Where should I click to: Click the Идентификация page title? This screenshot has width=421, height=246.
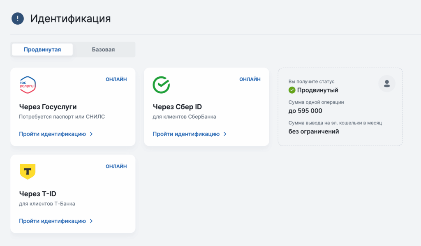click(70, 18)
